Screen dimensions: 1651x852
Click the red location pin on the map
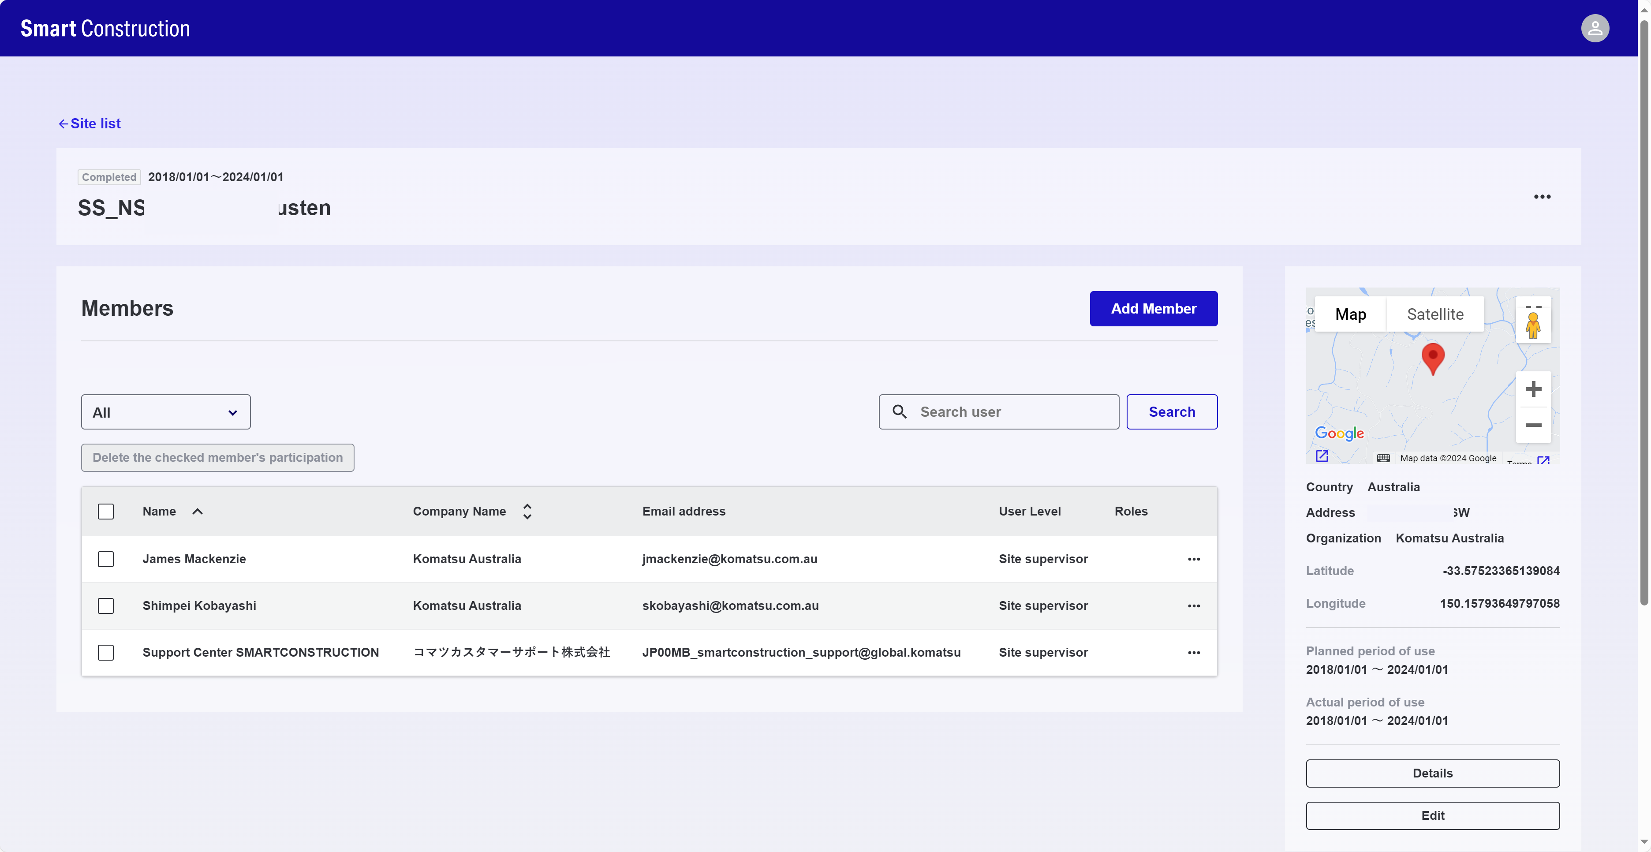click(1432, 359)
